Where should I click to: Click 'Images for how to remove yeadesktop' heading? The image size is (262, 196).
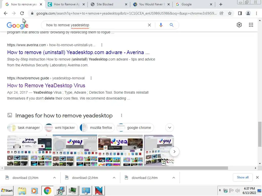point(64,116)
